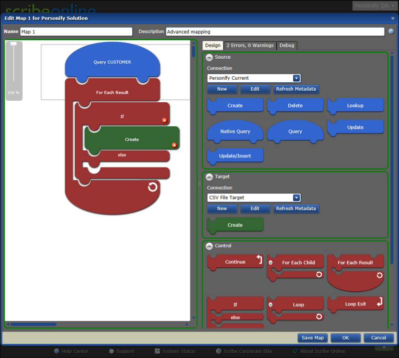Screen dimensions: 399x358
Task: Open the CSV File Target connection dropdown
Action: point(296,198)
